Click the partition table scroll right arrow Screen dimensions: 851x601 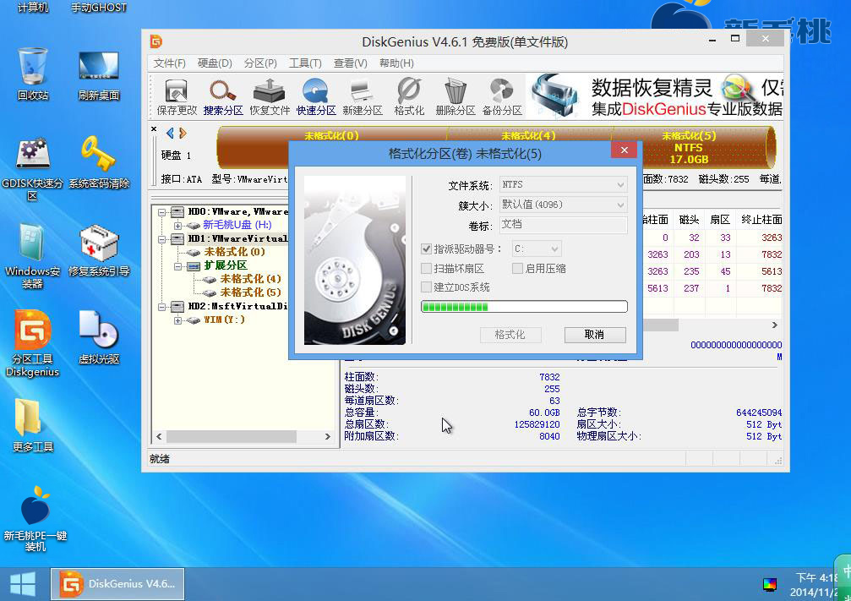[x=774, y=325]
